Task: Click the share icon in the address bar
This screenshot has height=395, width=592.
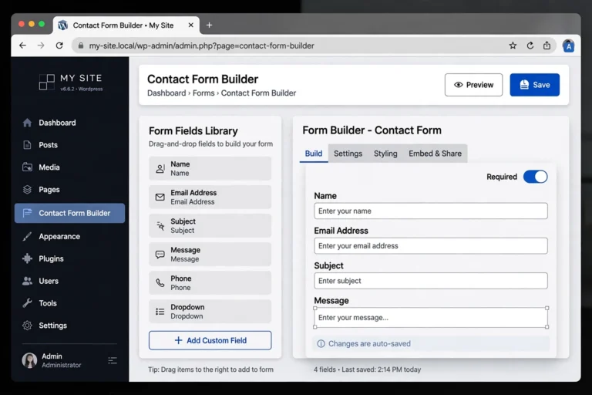Action: point(547,46)
